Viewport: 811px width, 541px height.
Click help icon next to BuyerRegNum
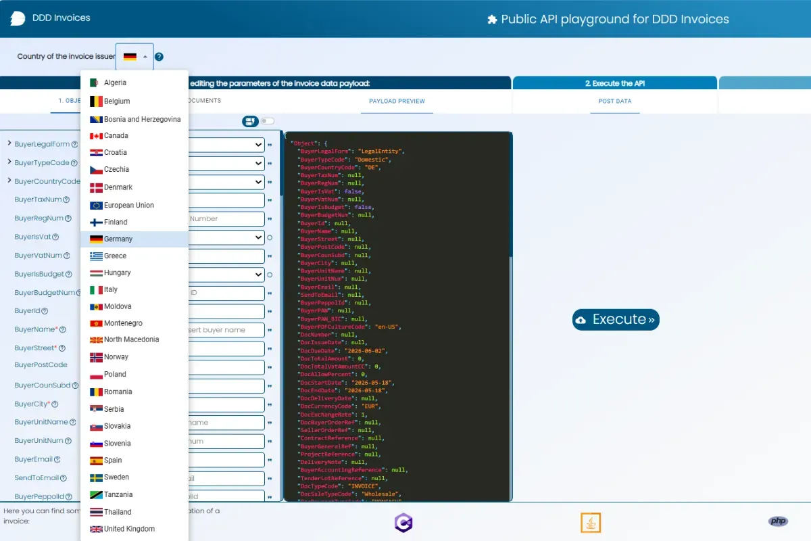68,219
